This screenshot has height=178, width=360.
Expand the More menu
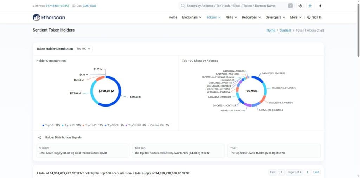296,18
